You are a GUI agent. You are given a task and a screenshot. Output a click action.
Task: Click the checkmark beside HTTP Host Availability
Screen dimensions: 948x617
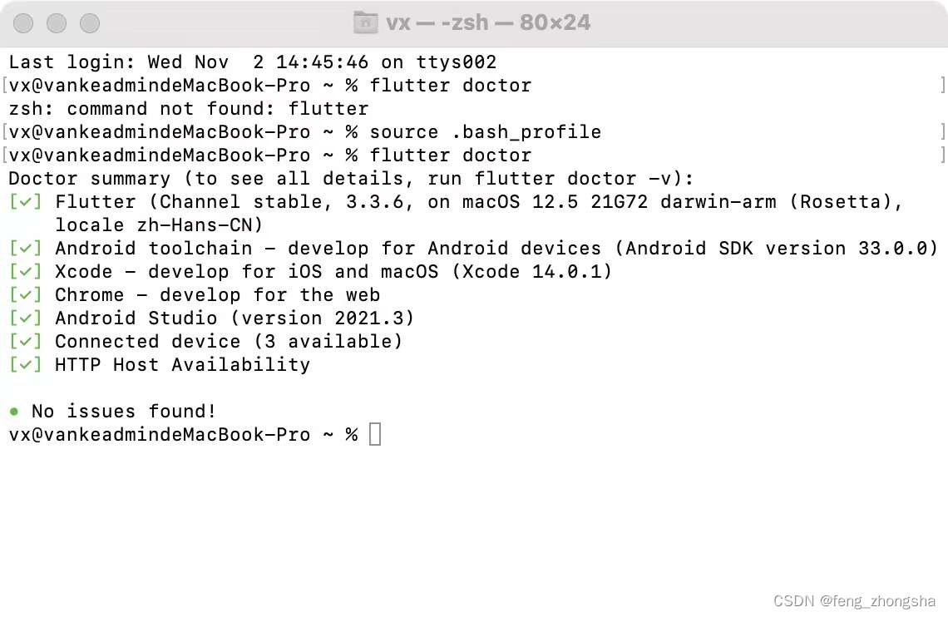point(25,364)
